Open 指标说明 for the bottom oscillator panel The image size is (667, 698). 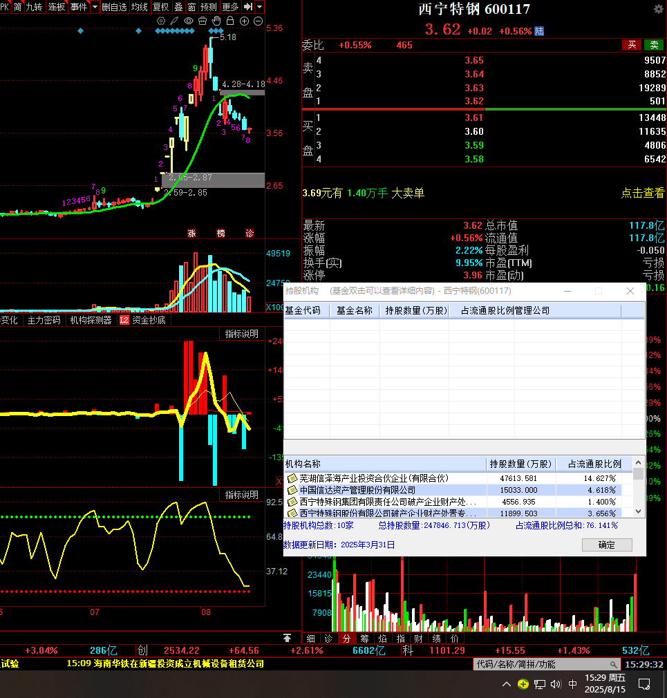click(241, 495)
